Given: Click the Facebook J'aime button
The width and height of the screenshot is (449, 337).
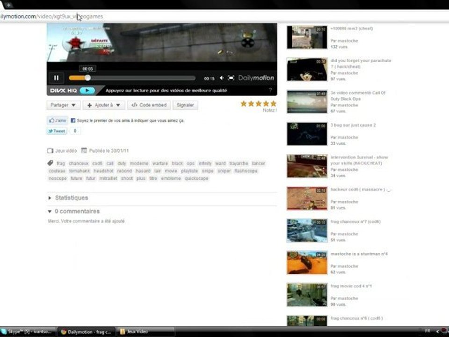Looking at the screenshot, I should [x=57, y=121].
